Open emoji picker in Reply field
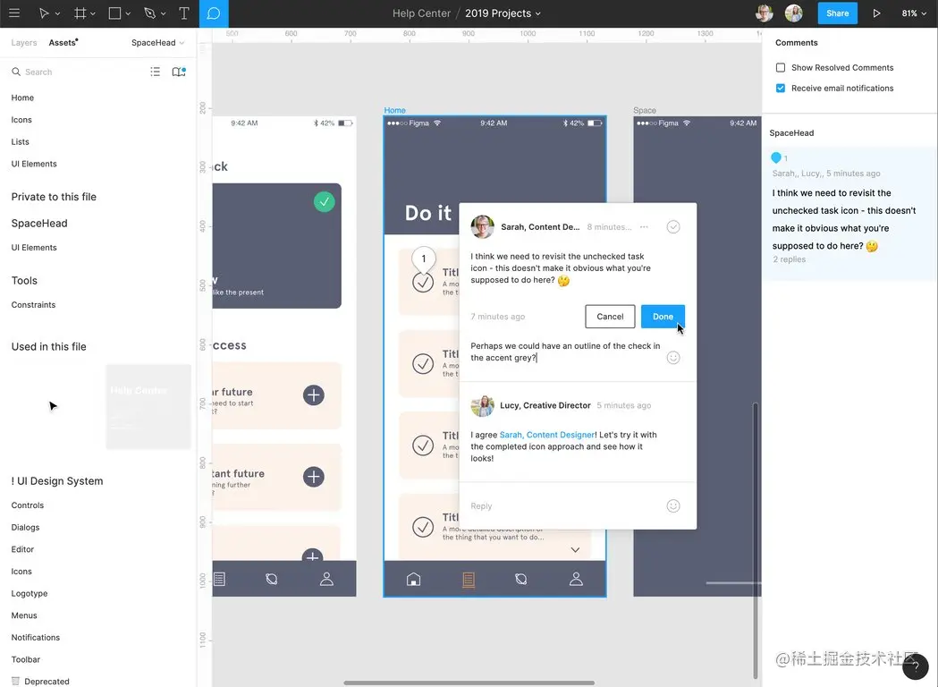 [x=673, y=505]
